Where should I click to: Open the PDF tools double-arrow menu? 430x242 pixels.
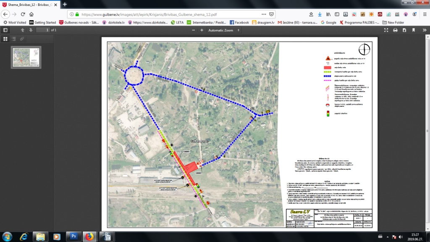[424, 30]
